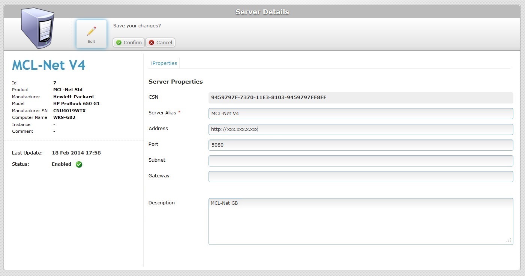Select computer name WKS-GB2

(64, 117)
